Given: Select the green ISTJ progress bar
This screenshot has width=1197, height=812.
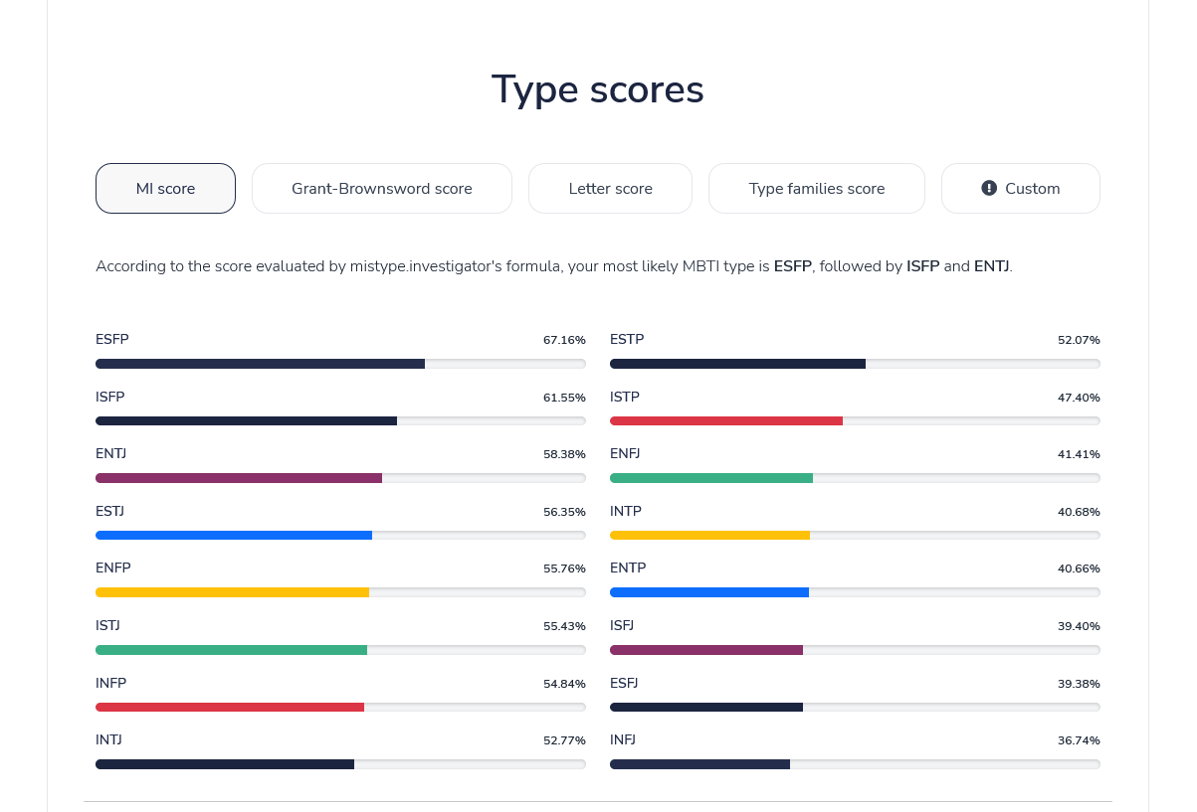Looking at the screenshot, I should coord(340,650).
